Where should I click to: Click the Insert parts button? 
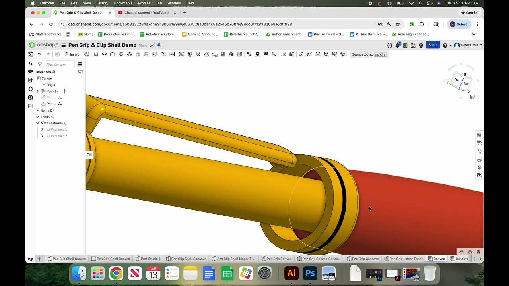coord(72,54)
